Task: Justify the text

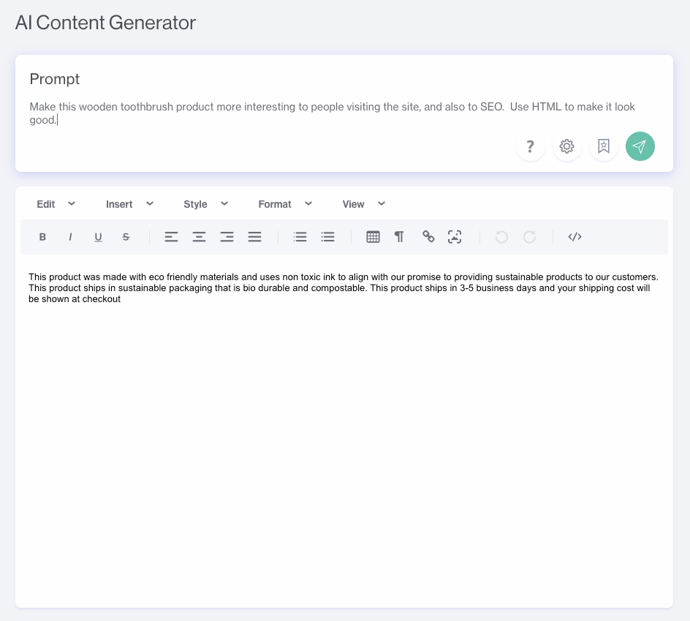Action: (x=254, y=237)
